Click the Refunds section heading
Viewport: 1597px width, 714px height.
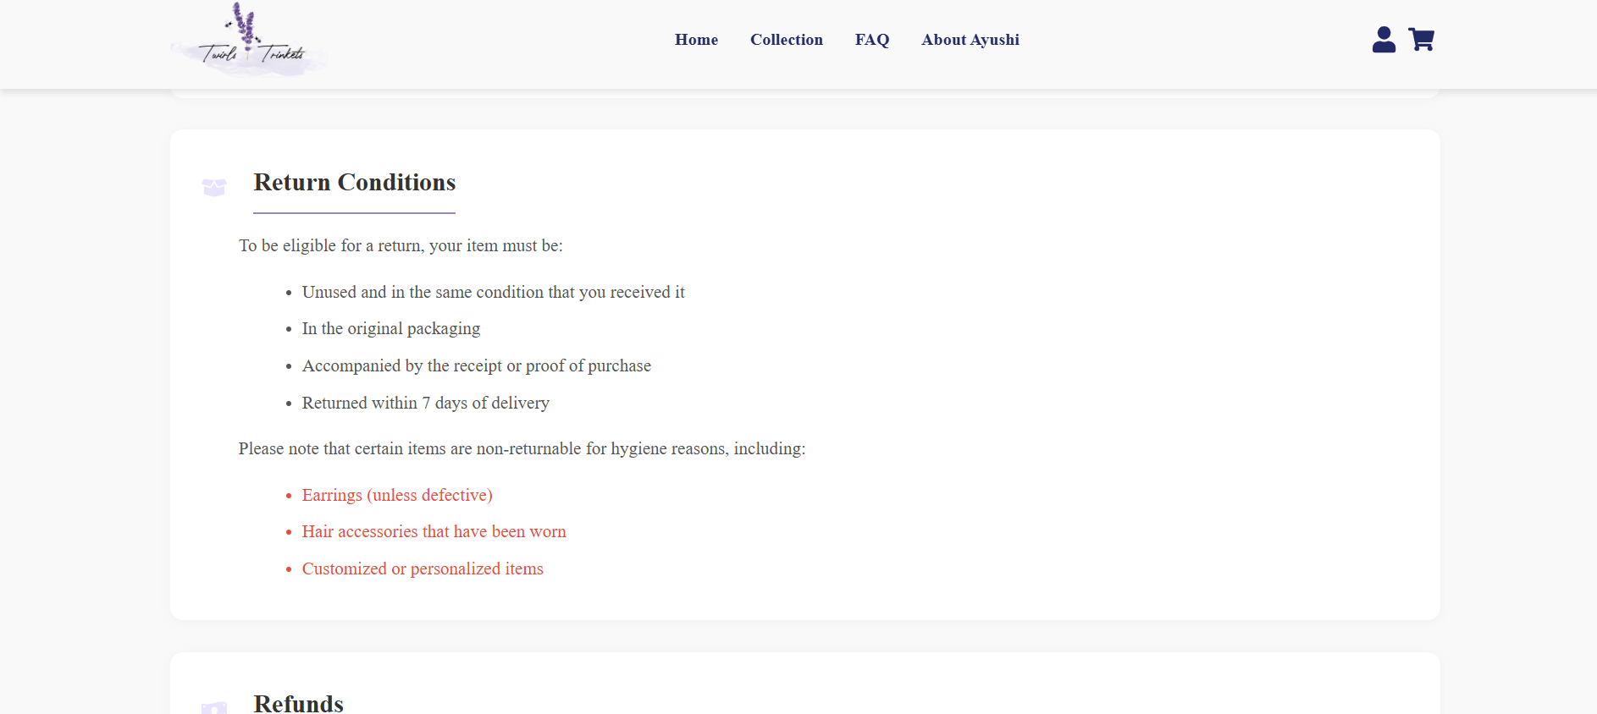pos(298,703)
